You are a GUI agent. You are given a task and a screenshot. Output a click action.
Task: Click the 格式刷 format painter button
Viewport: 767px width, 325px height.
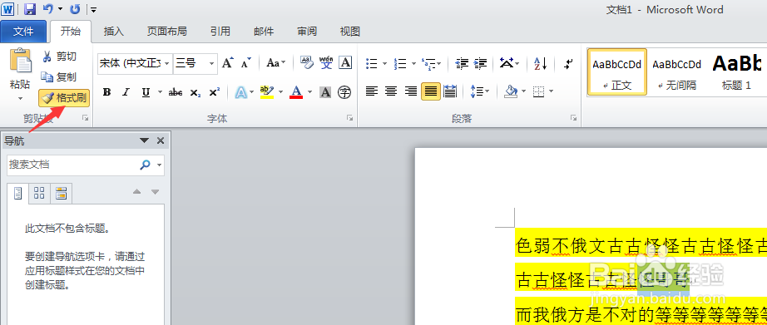pos(64,98)
